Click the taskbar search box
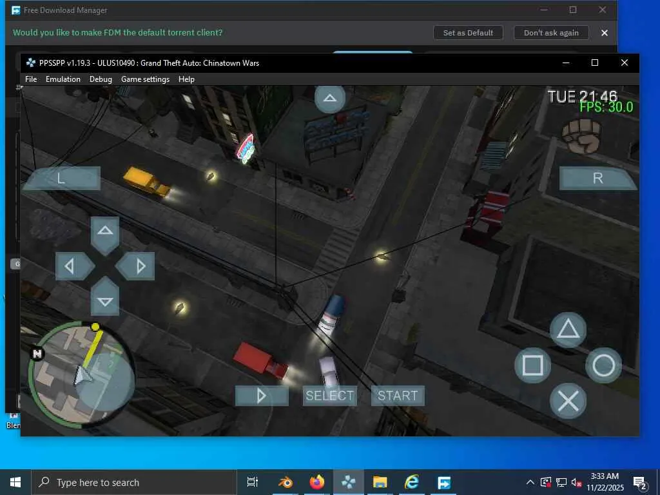This screenshot has width=660, height=495. point(134,482)
